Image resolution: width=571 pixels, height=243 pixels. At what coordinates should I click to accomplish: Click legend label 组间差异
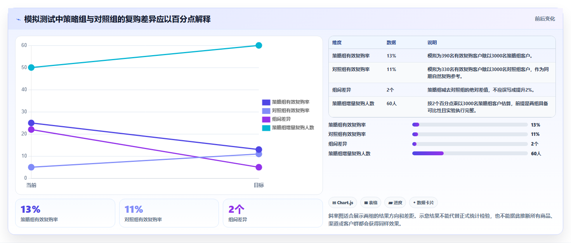pyautogui.click(x=281, y=119)
